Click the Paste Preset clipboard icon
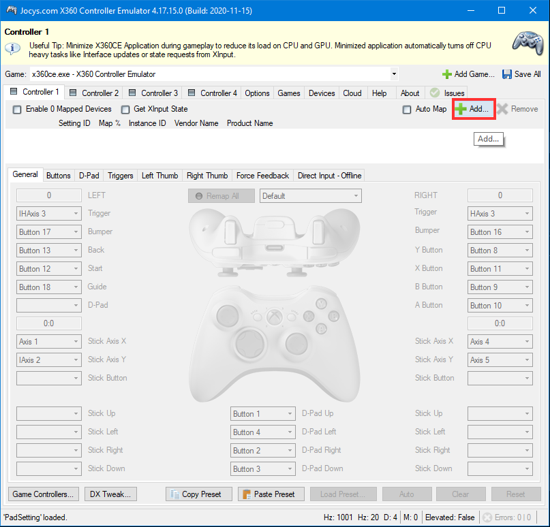 coord(247,494)
